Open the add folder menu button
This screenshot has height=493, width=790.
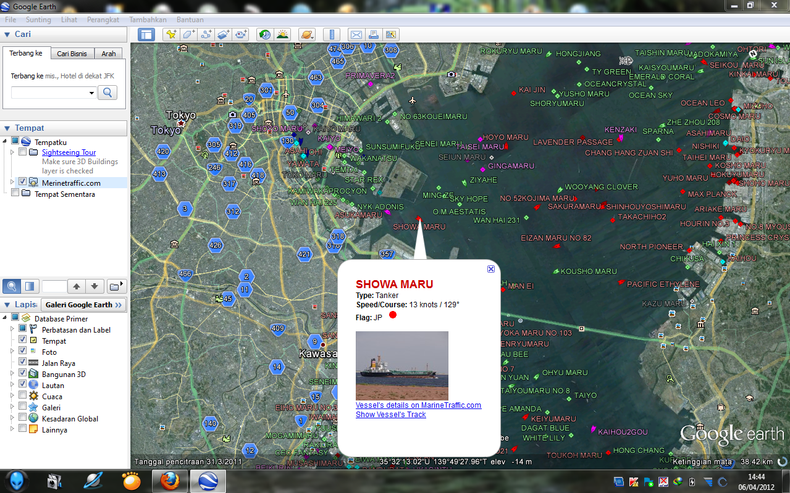pos(116,286)
